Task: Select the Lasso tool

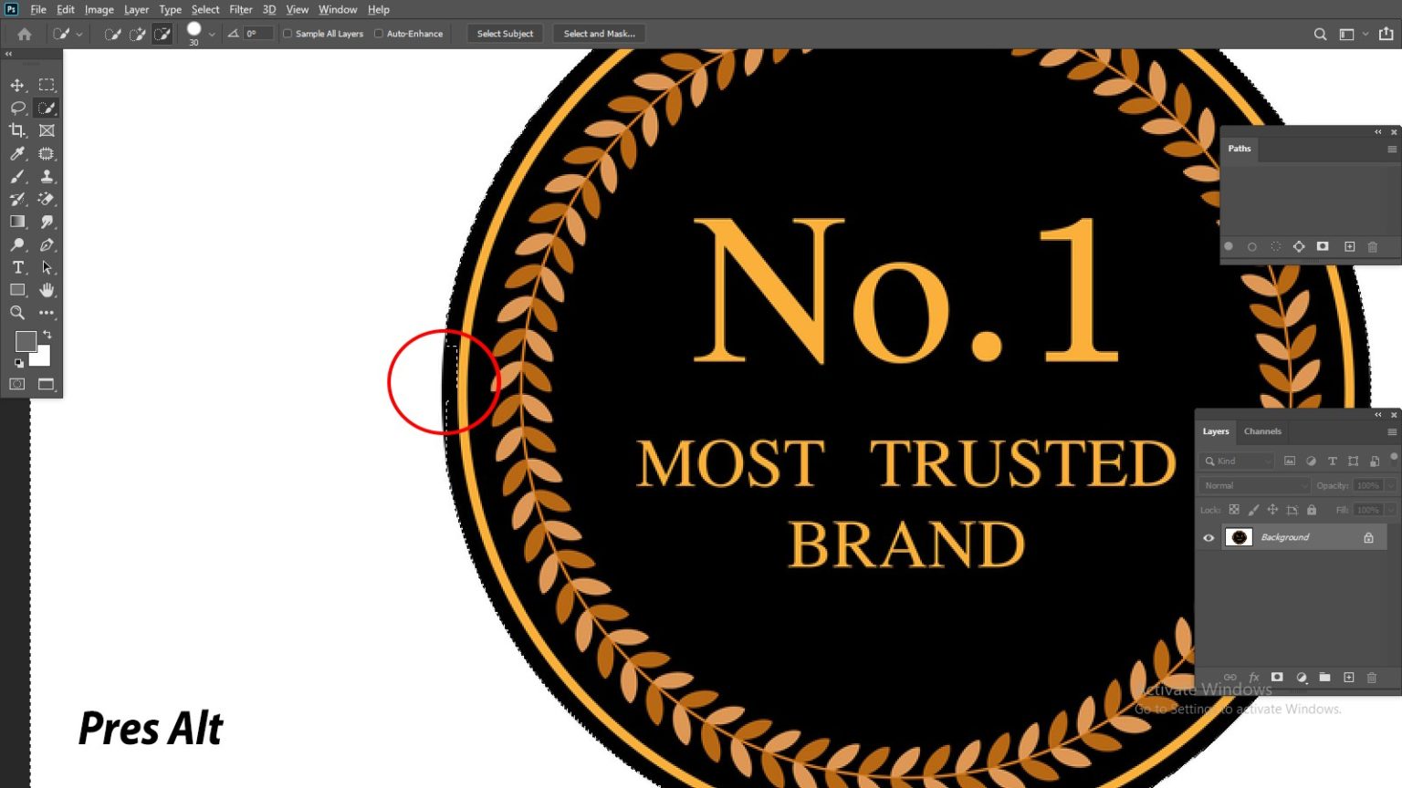Action: 17,108
